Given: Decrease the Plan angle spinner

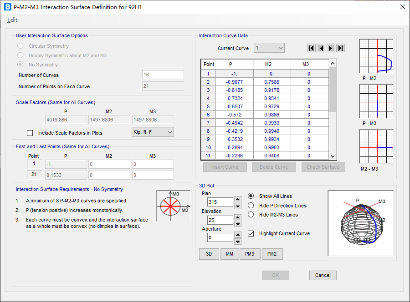Looking at the screenshot, I should click(238, 206).
